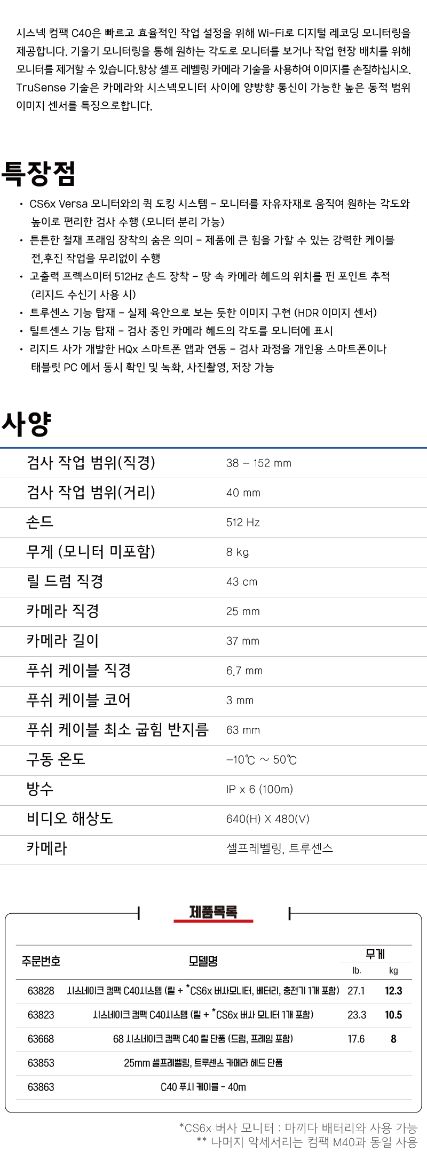Viewport: 427px width, 1167px height.
Task: Click the '17.6' lb weight
Action: pyautogui.click(x=356, y=1039)
